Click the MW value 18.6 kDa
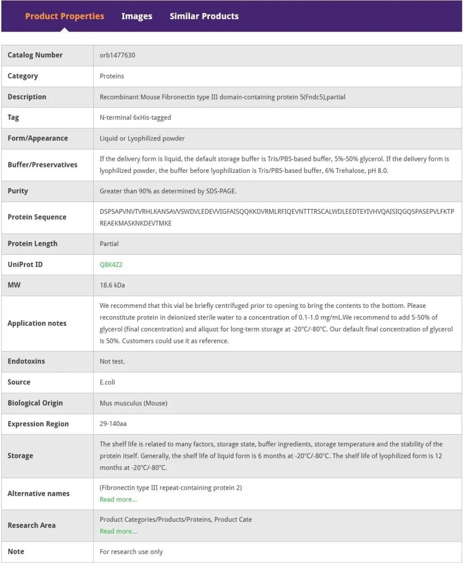 tap(112, 285)
